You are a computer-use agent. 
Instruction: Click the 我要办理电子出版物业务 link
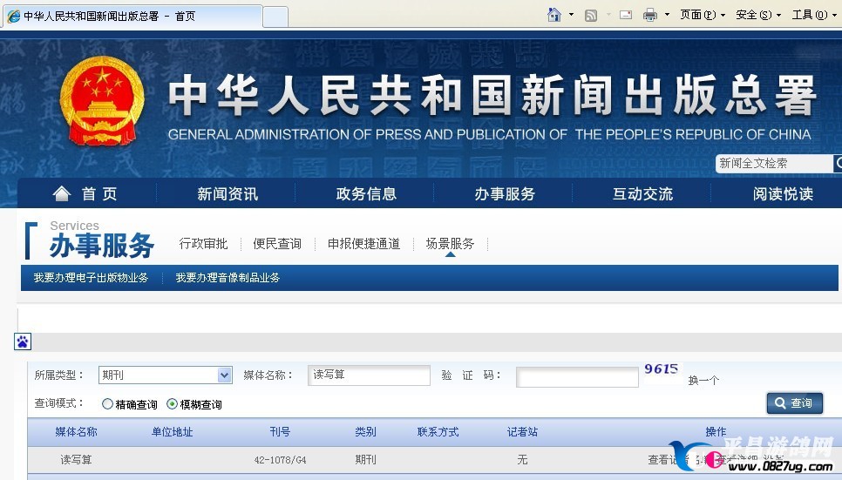tap(91, 278)
